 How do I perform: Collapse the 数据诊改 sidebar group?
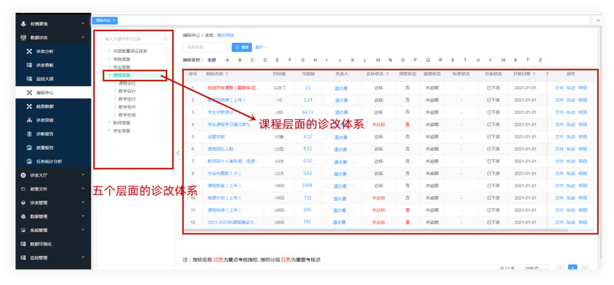83,38
